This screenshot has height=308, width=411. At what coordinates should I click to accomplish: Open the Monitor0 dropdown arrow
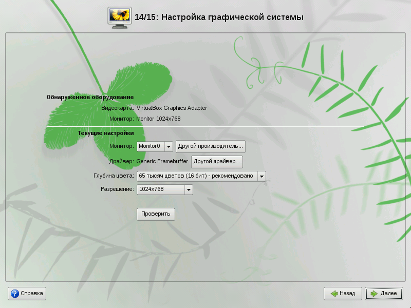tap(169, 146)
